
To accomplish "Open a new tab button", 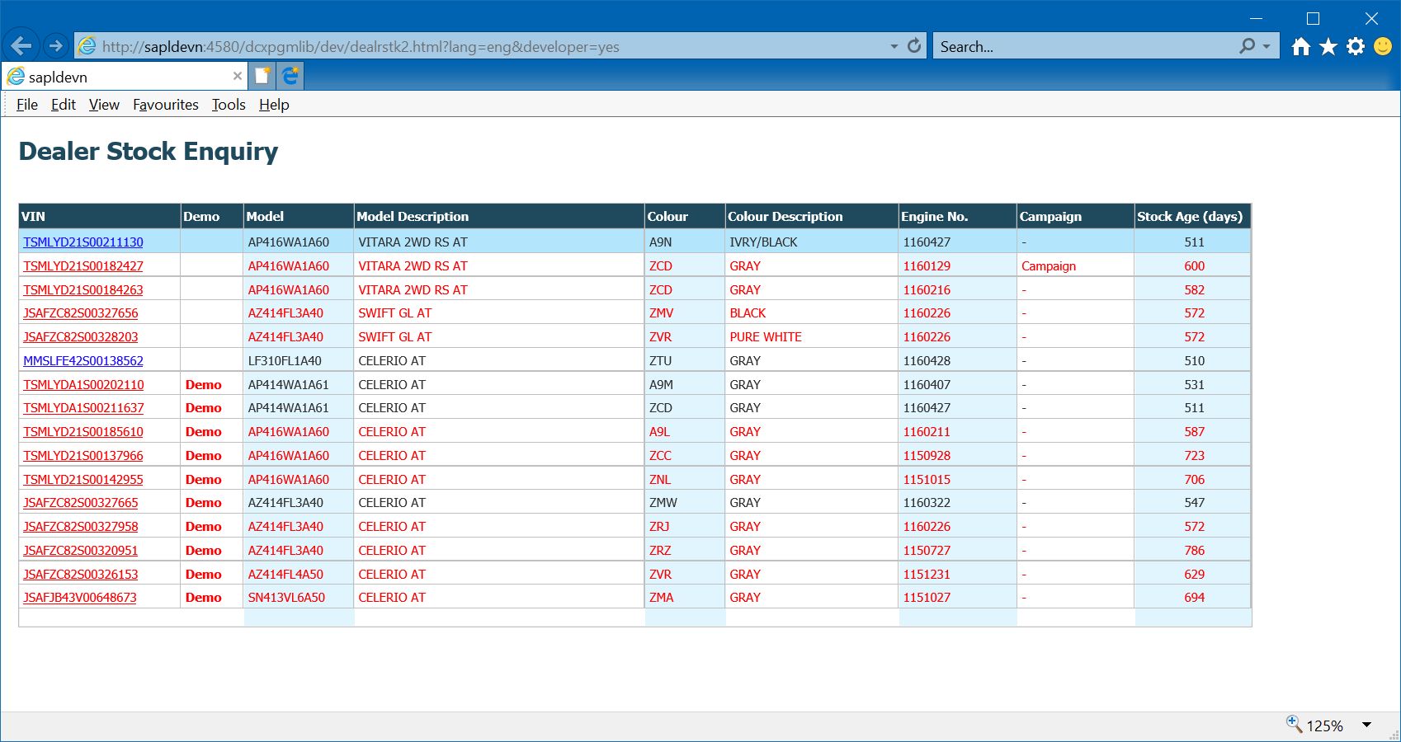I will [x=262, y=76].
